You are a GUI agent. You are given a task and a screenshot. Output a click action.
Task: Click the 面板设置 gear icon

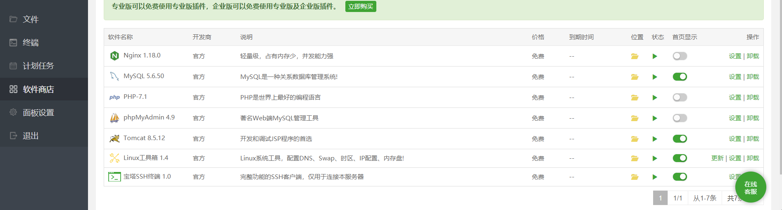click(x=13, y=112)
